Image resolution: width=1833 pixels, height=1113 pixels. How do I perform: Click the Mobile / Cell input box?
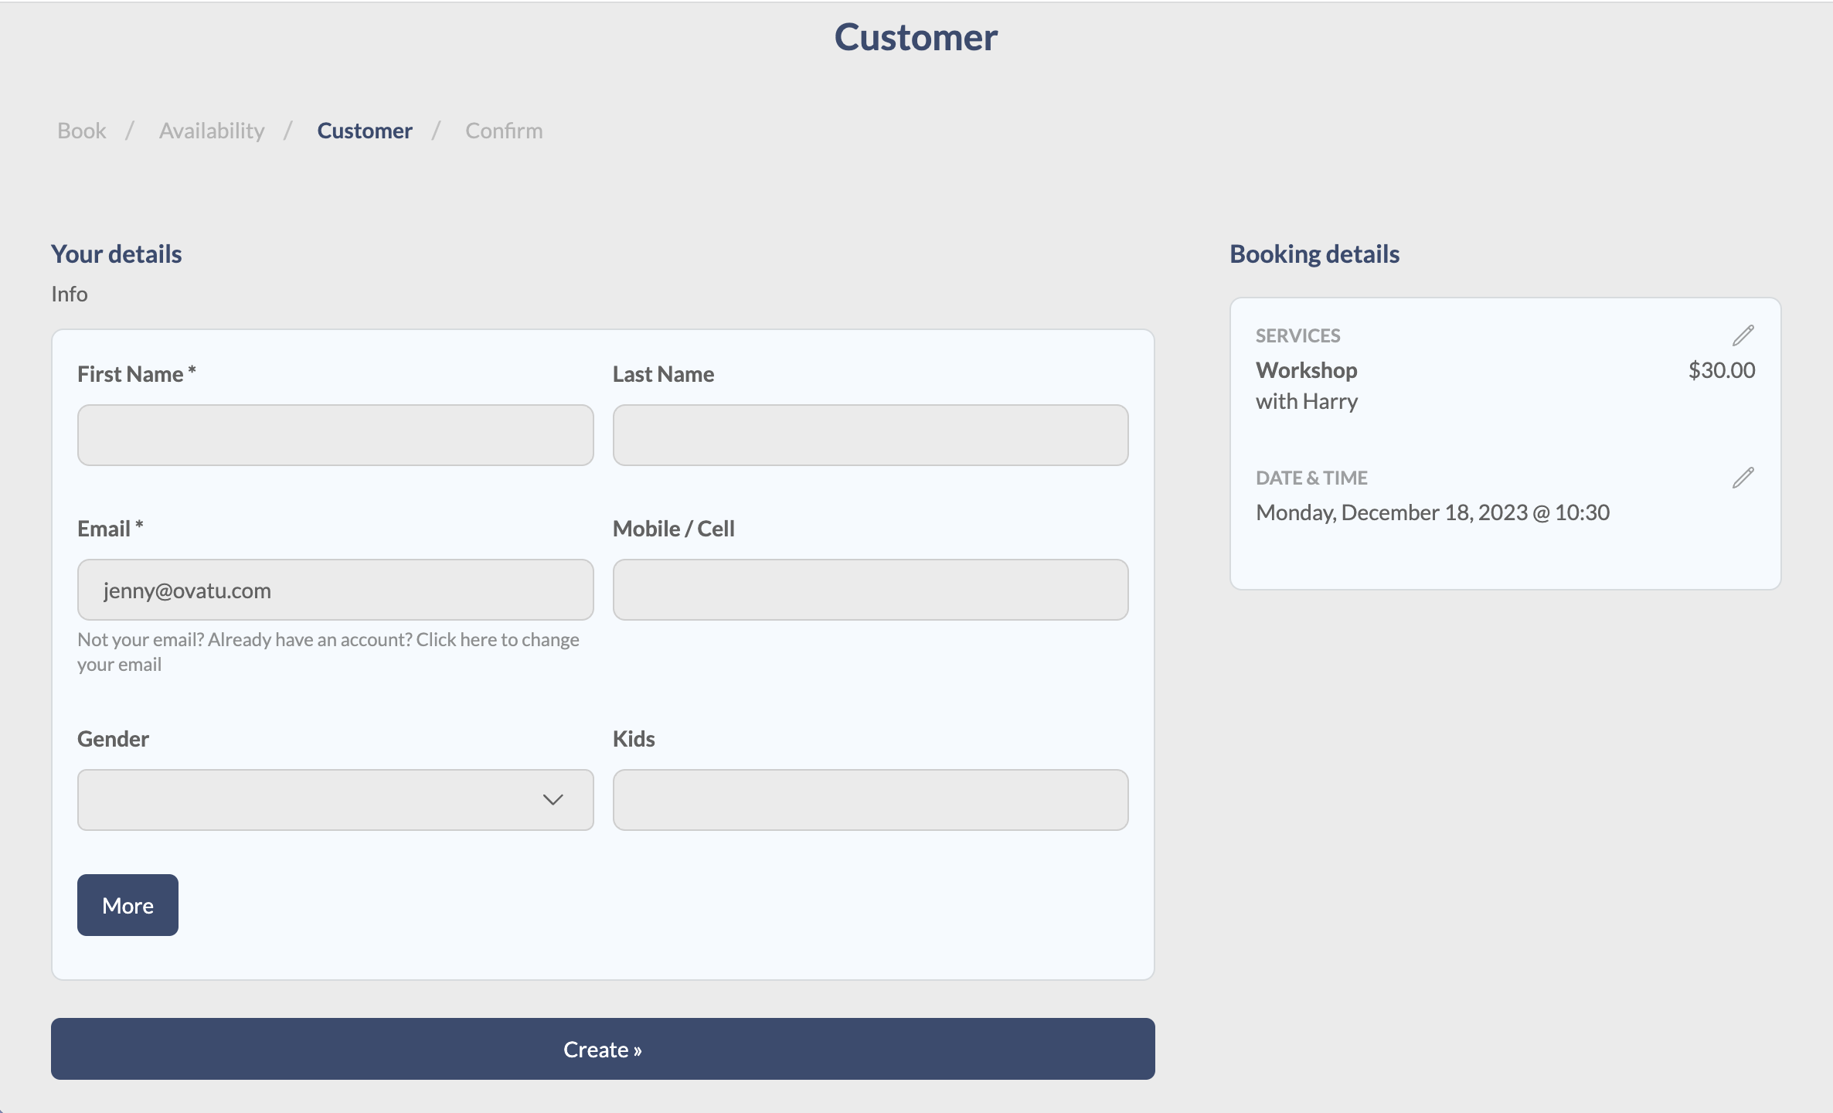coord(870,589)
